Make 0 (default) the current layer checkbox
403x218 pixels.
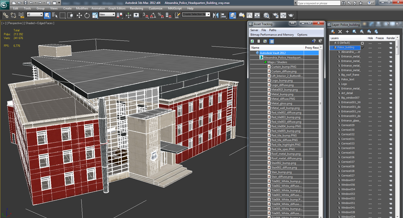[x=362, y=43]
